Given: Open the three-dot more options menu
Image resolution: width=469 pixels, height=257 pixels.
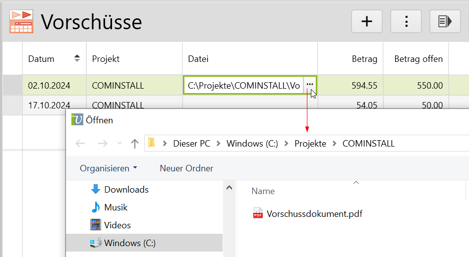Looking at the screenshot, I should (406, 21).
